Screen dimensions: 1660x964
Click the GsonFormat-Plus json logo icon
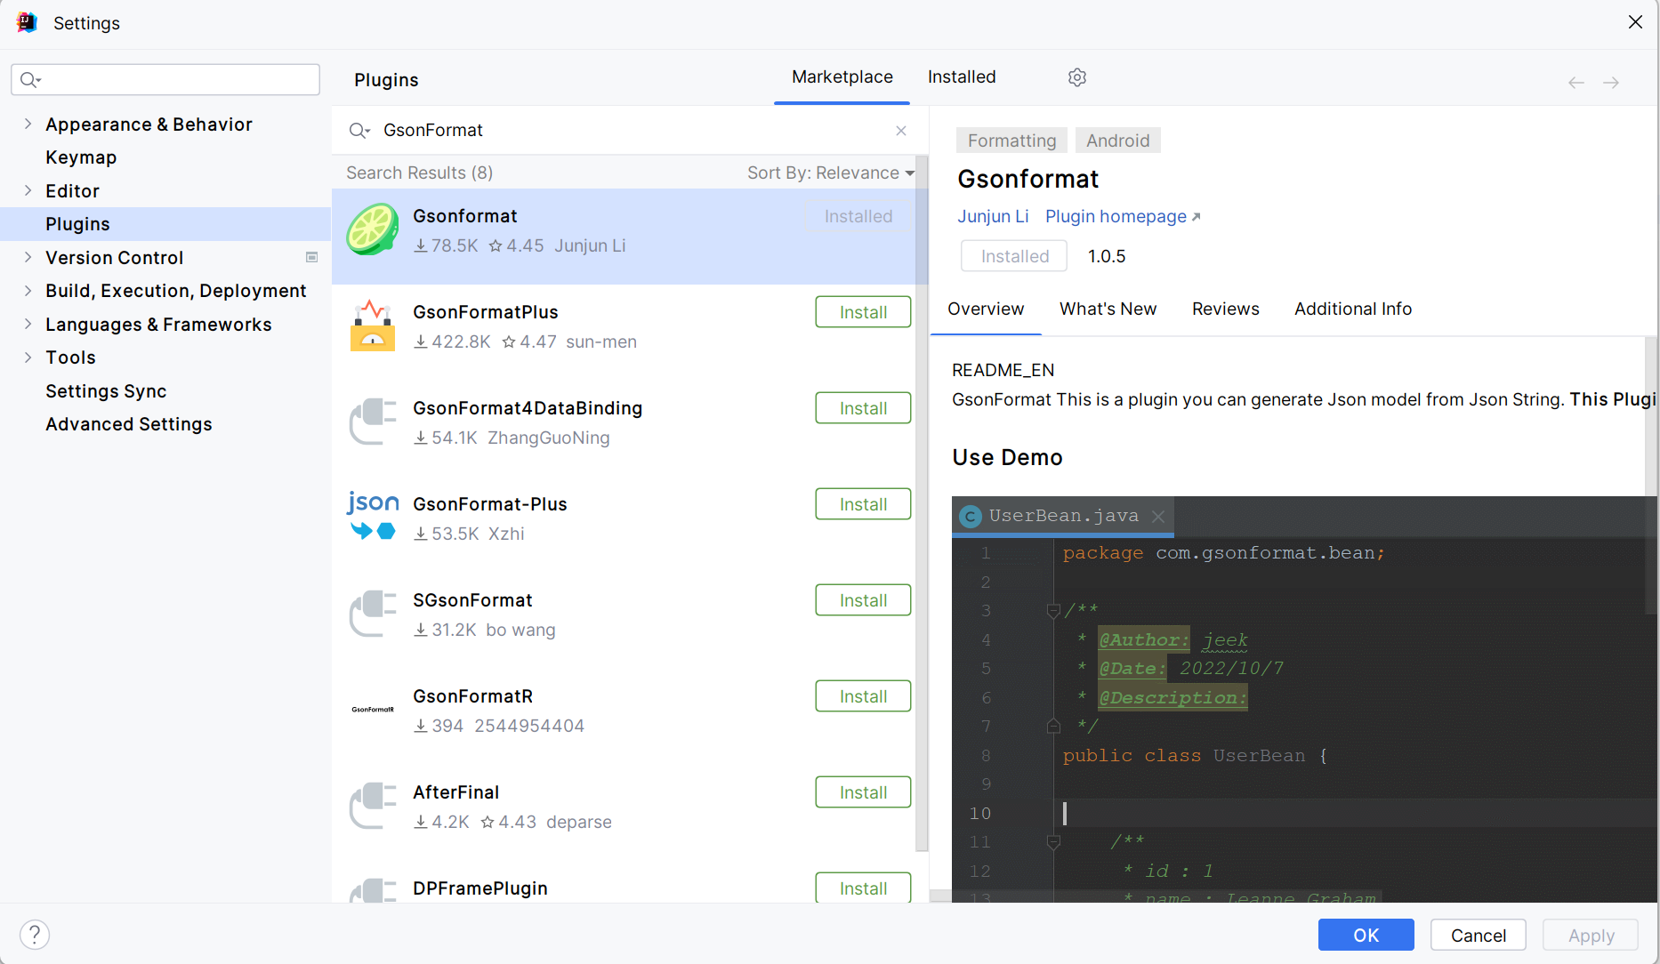[373, 516]
